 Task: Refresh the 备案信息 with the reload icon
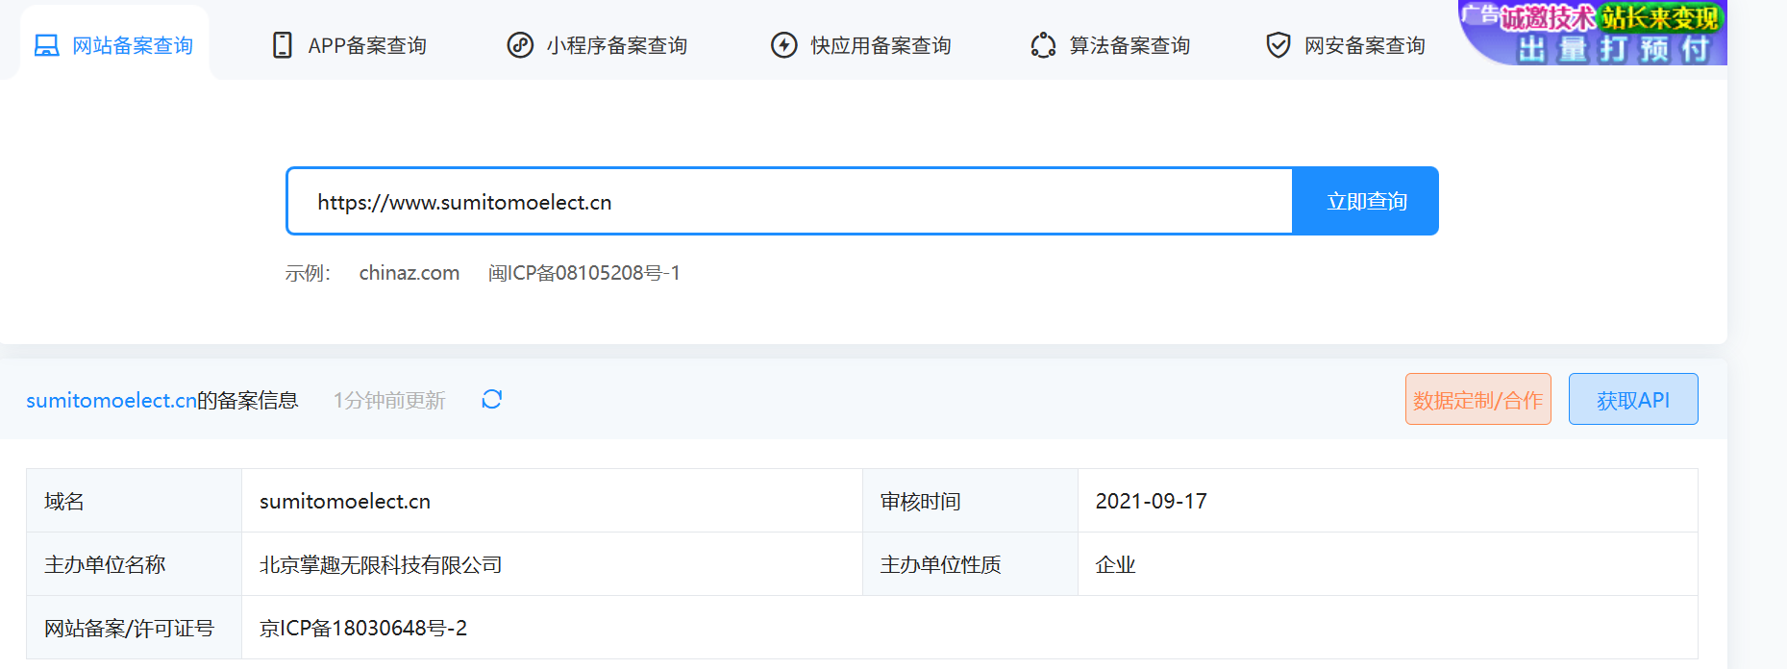(492, 399)
